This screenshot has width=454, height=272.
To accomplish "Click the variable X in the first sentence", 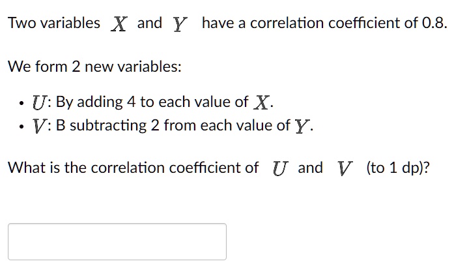I will (x=119, y=23).
